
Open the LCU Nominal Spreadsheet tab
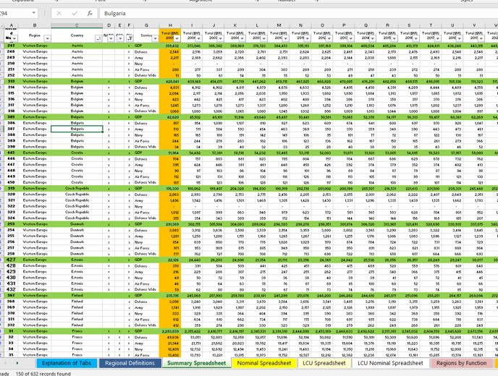[x=390, y=363]
